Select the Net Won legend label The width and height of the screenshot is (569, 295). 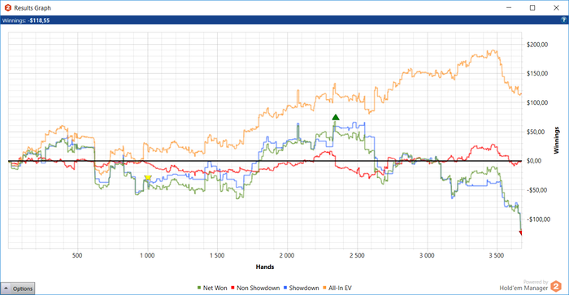pyautogui.click(x=215, y=288)
